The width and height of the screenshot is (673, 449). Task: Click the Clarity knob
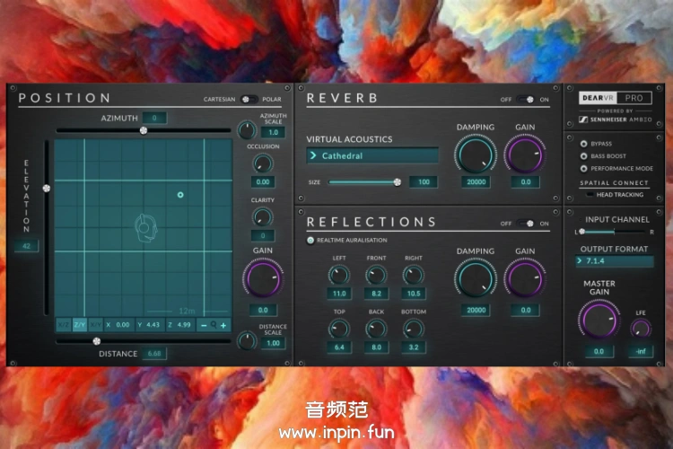pos(262,217)
